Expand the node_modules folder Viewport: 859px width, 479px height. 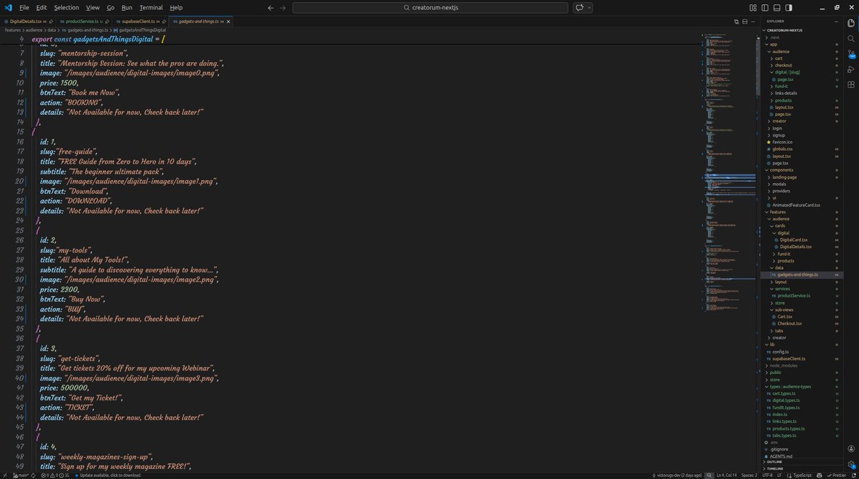pyautogui.click(x=783, y=365)
